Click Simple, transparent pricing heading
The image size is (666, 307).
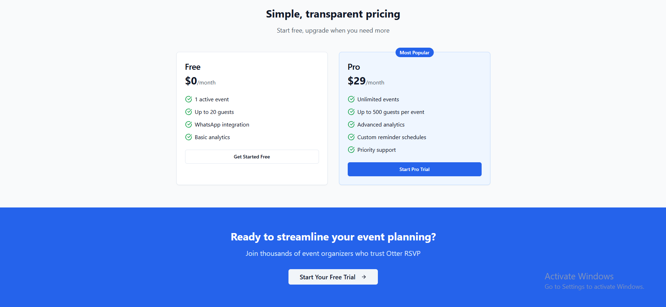pyautogui.click(x=333, y=14)
